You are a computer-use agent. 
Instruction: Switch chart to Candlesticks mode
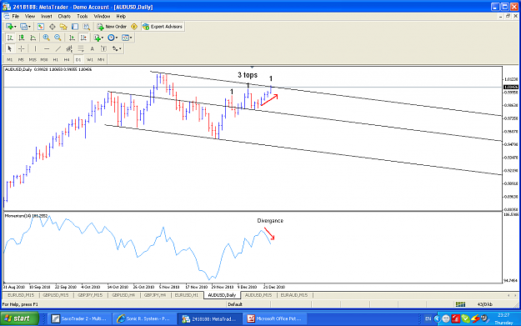pyautogui.click(x=22, y=38)
